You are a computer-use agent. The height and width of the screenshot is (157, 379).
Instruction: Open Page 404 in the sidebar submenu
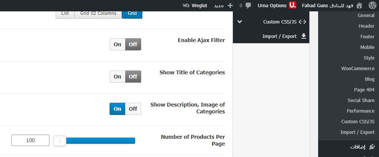[x=364, y=89]
